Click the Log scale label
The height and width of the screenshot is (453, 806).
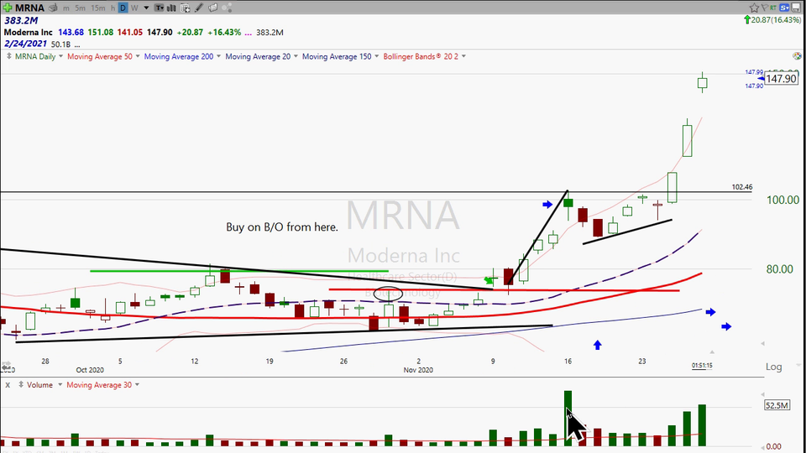tap(773, 367)
